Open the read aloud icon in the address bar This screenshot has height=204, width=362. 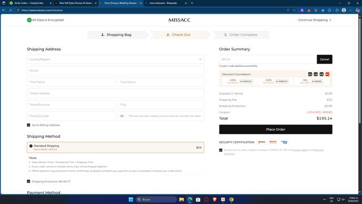pos(288,10)
